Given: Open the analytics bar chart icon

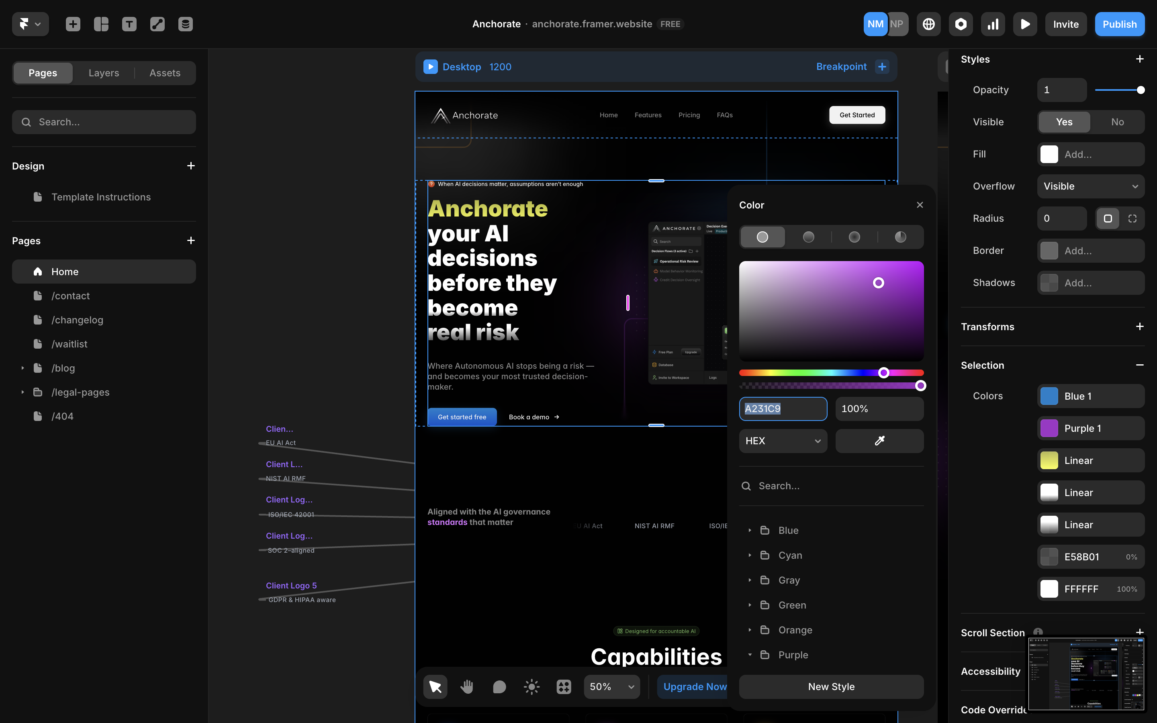Looking at the screenshot, I should tap(993, 24).
